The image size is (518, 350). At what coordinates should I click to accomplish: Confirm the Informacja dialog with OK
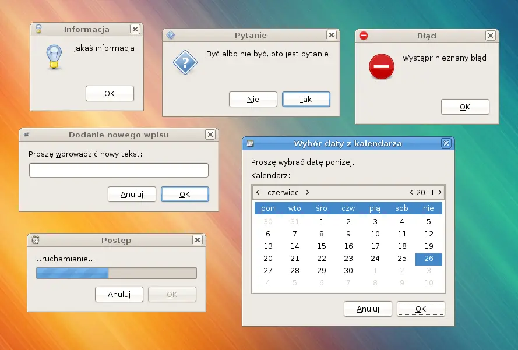[x=110, y=93]
